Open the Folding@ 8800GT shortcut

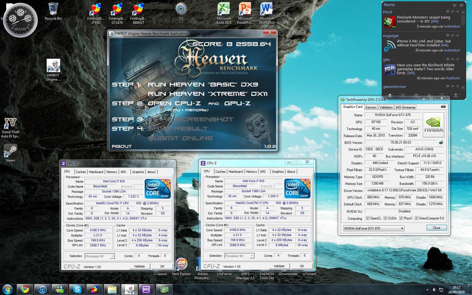pyautogui.click(x=138, y=14)
